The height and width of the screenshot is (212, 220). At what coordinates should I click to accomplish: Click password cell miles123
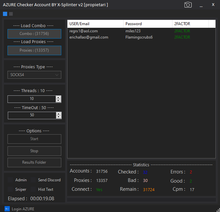(133, 31)
